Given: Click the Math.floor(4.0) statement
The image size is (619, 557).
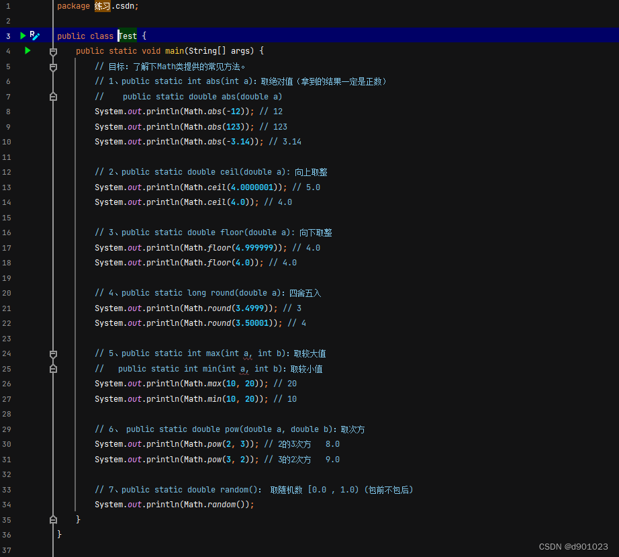Looking at the screenshot, I should coord(179,263).
